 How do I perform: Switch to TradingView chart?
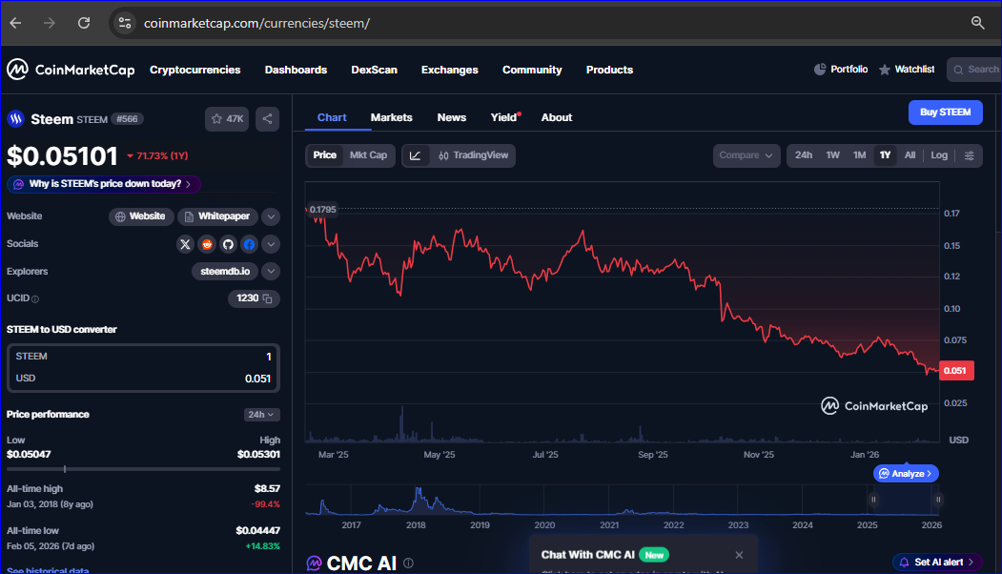click(x=473, y=155)
